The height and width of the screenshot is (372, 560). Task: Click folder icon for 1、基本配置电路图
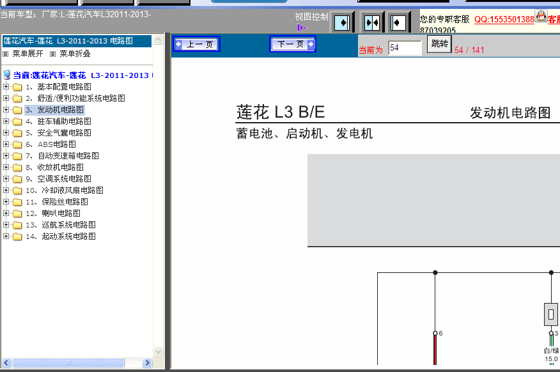[x=17, y=87]
